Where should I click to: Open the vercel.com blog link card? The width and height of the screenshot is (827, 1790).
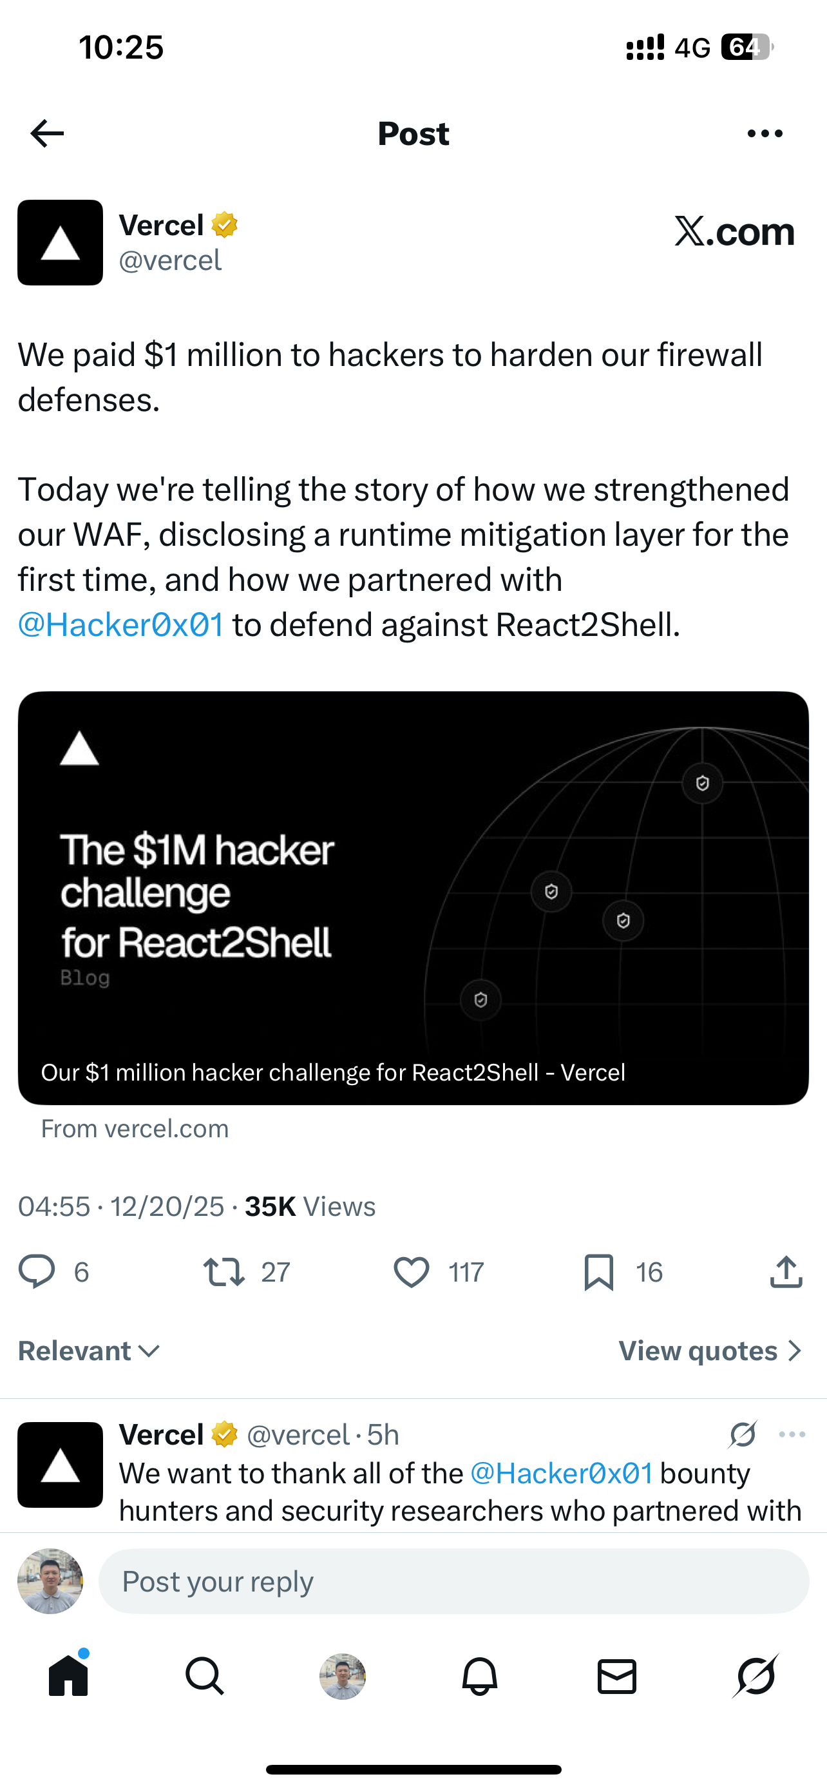pos(413,897)
